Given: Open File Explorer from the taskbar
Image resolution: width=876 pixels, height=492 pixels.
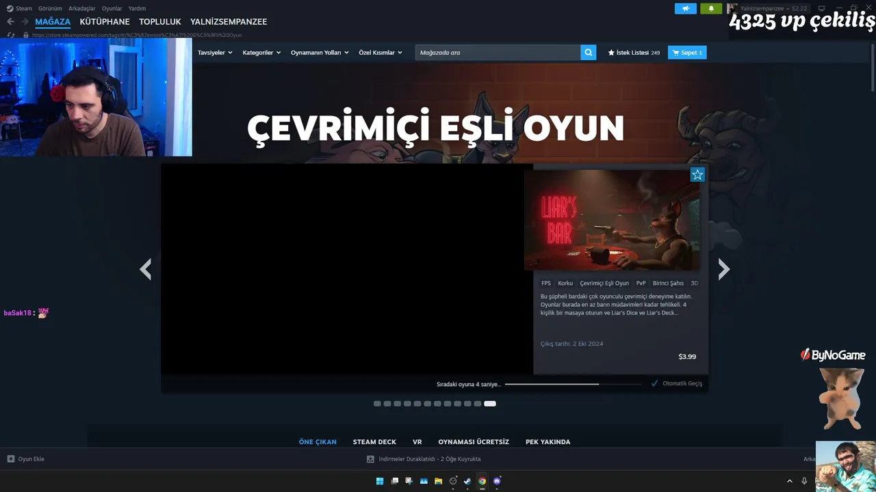Looking at the screenshot, I should (x=438, y=481).
